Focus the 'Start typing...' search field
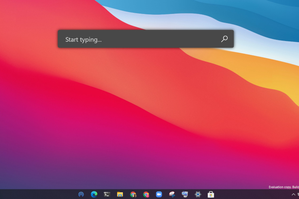299x199 pixels. click(146, 39)
